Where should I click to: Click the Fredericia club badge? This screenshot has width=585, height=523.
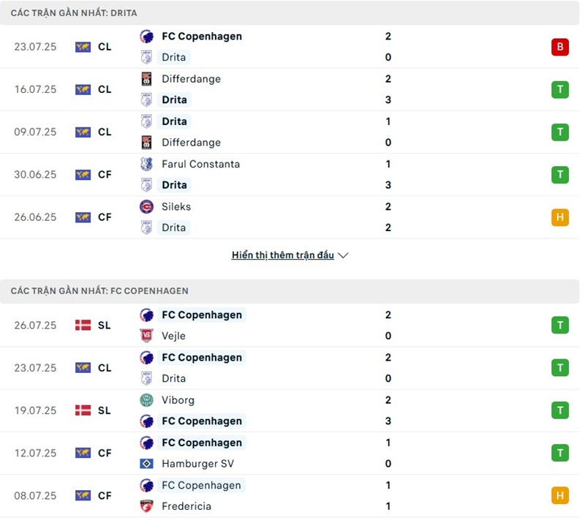pyautogui.click(x=146, y=506)
